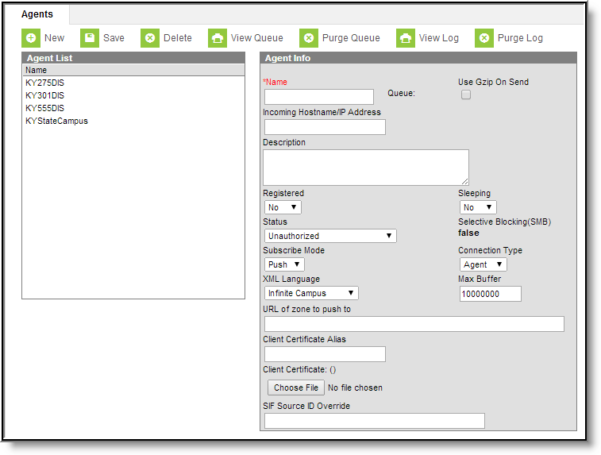Open the Sleeping dropdown
Screen dimensions: 601x455
478,207
